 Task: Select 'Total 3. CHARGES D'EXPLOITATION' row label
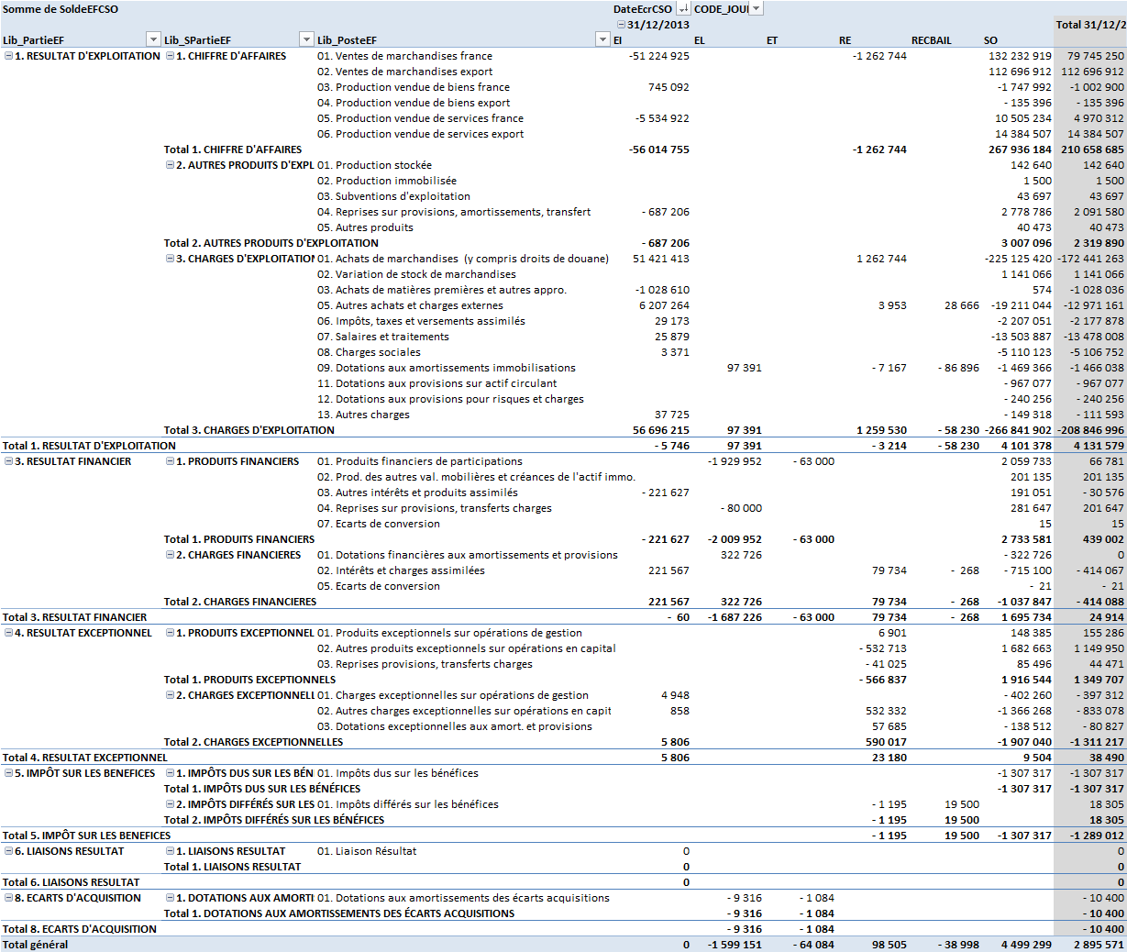click(x=249, y=430)
